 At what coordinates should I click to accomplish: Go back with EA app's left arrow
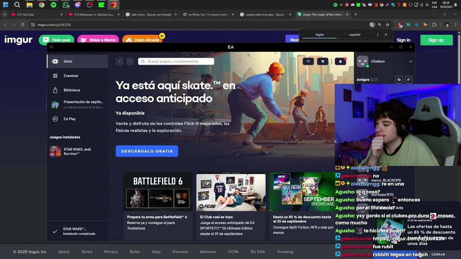(120, 62)
